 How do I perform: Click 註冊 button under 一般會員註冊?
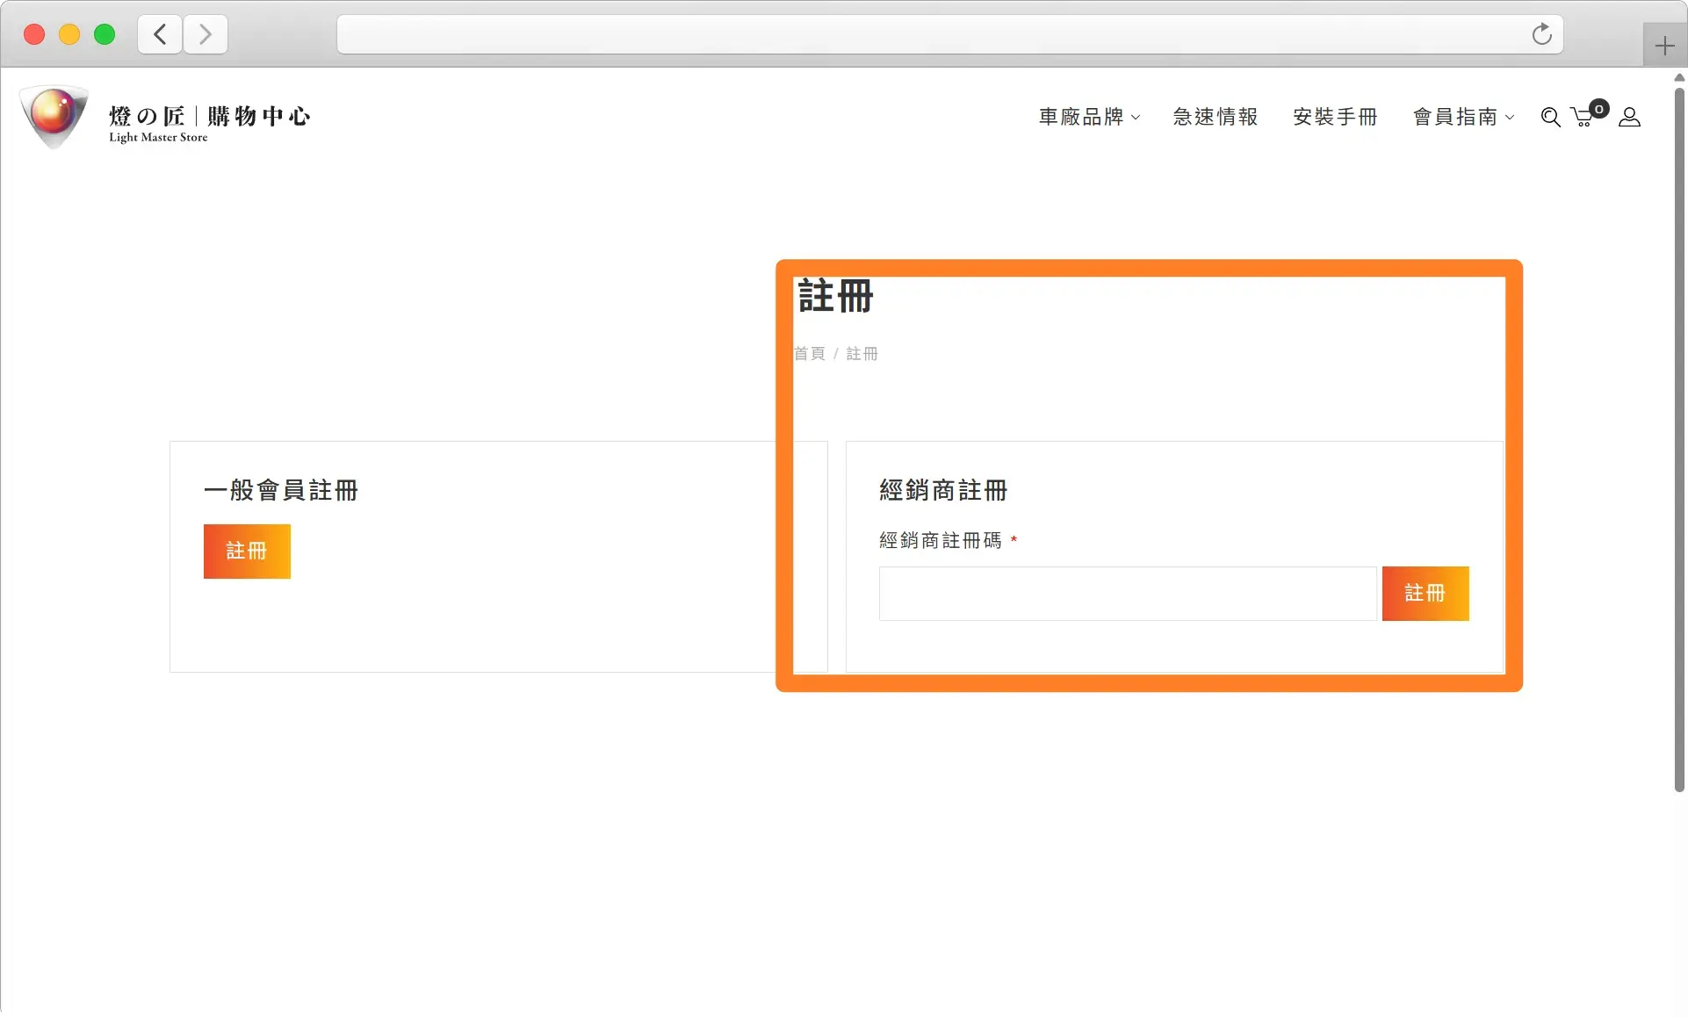247,552
